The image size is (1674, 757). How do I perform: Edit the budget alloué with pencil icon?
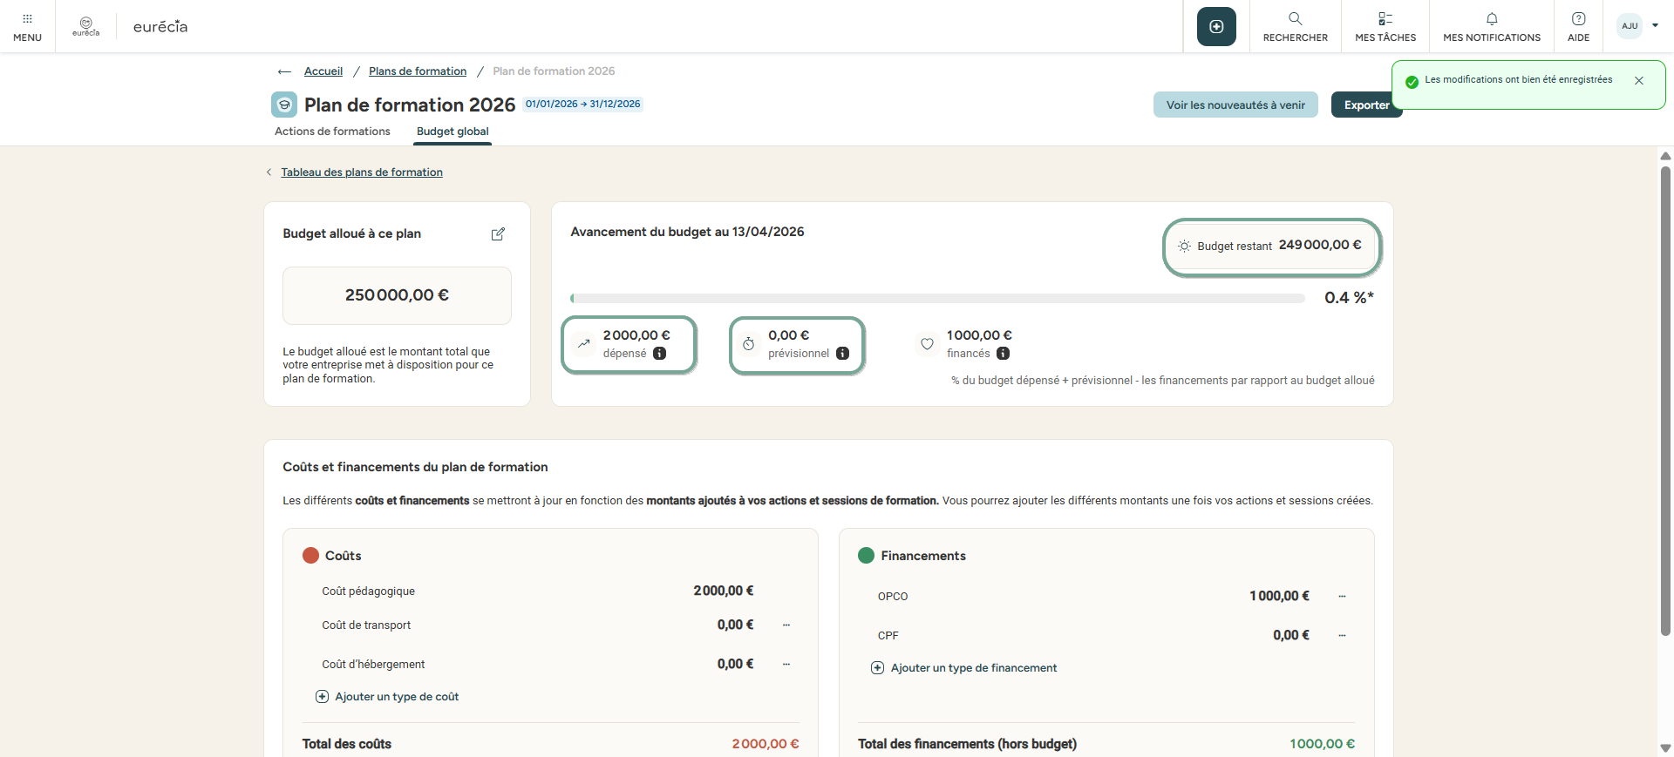(x=498, y=234)
